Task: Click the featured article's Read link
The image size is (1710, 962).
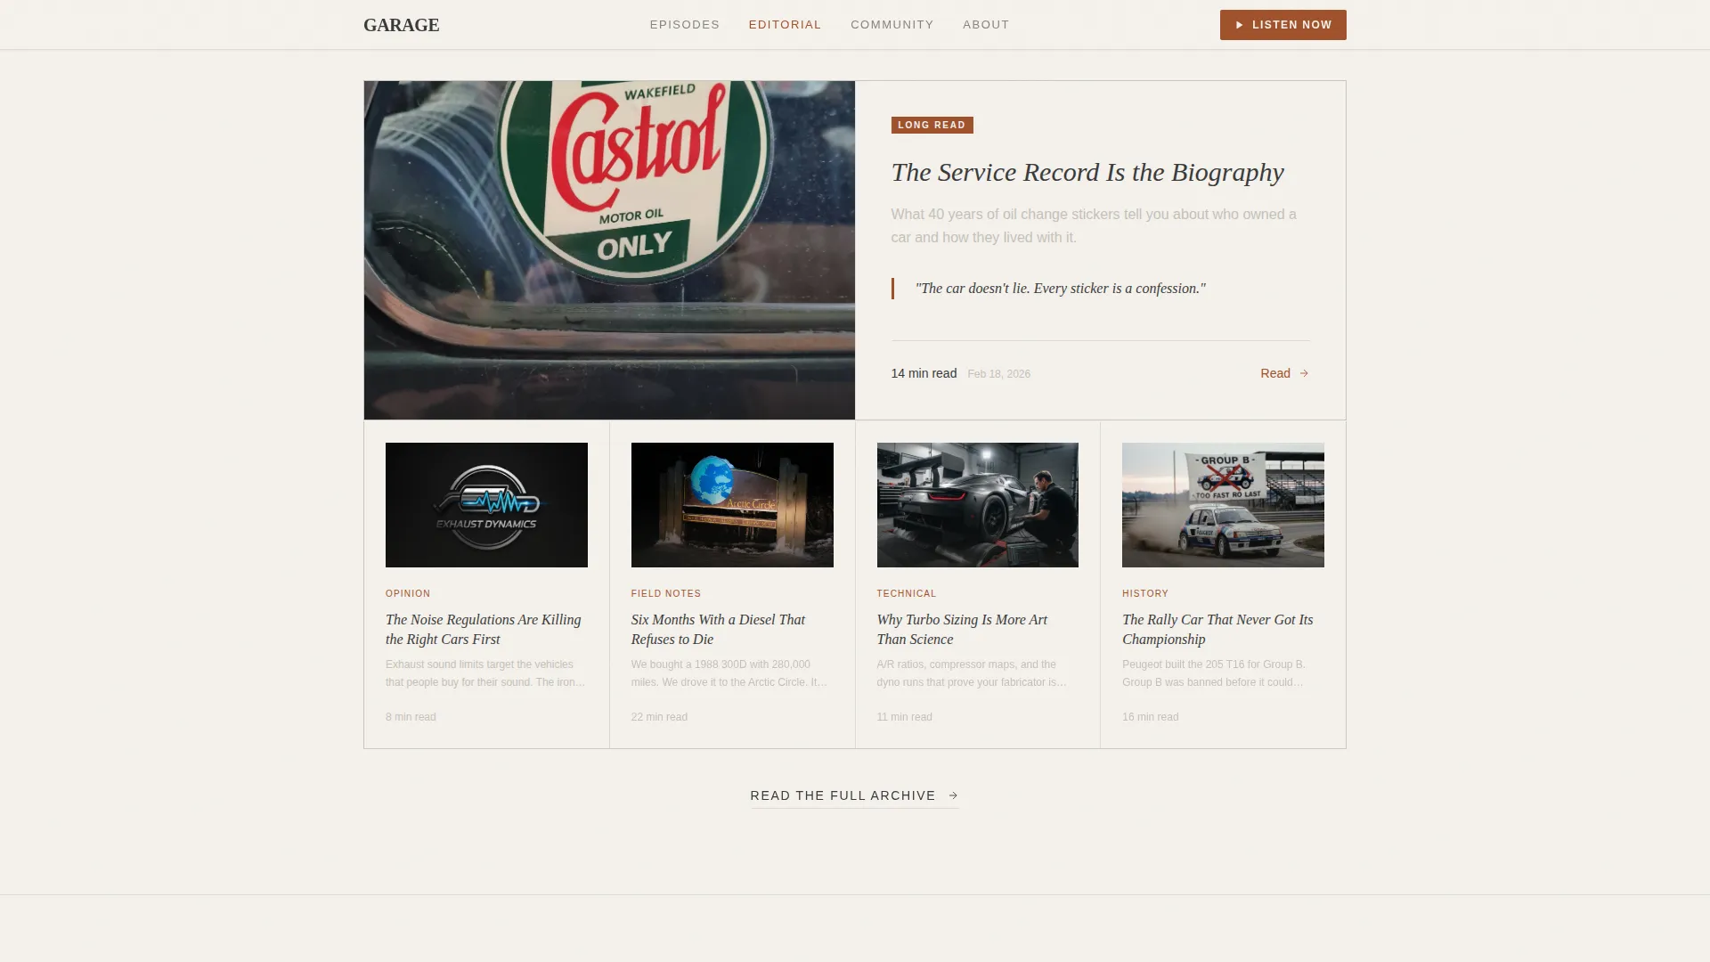Action: (x=1284, y=373)
